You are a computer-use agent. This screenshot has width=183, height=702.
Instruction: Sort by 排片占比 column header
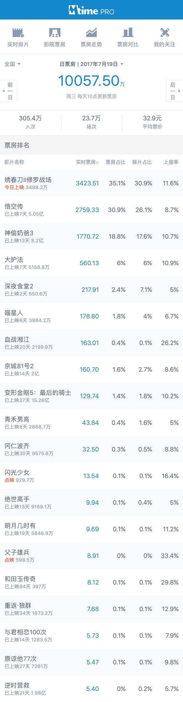[x=142, y=162]
